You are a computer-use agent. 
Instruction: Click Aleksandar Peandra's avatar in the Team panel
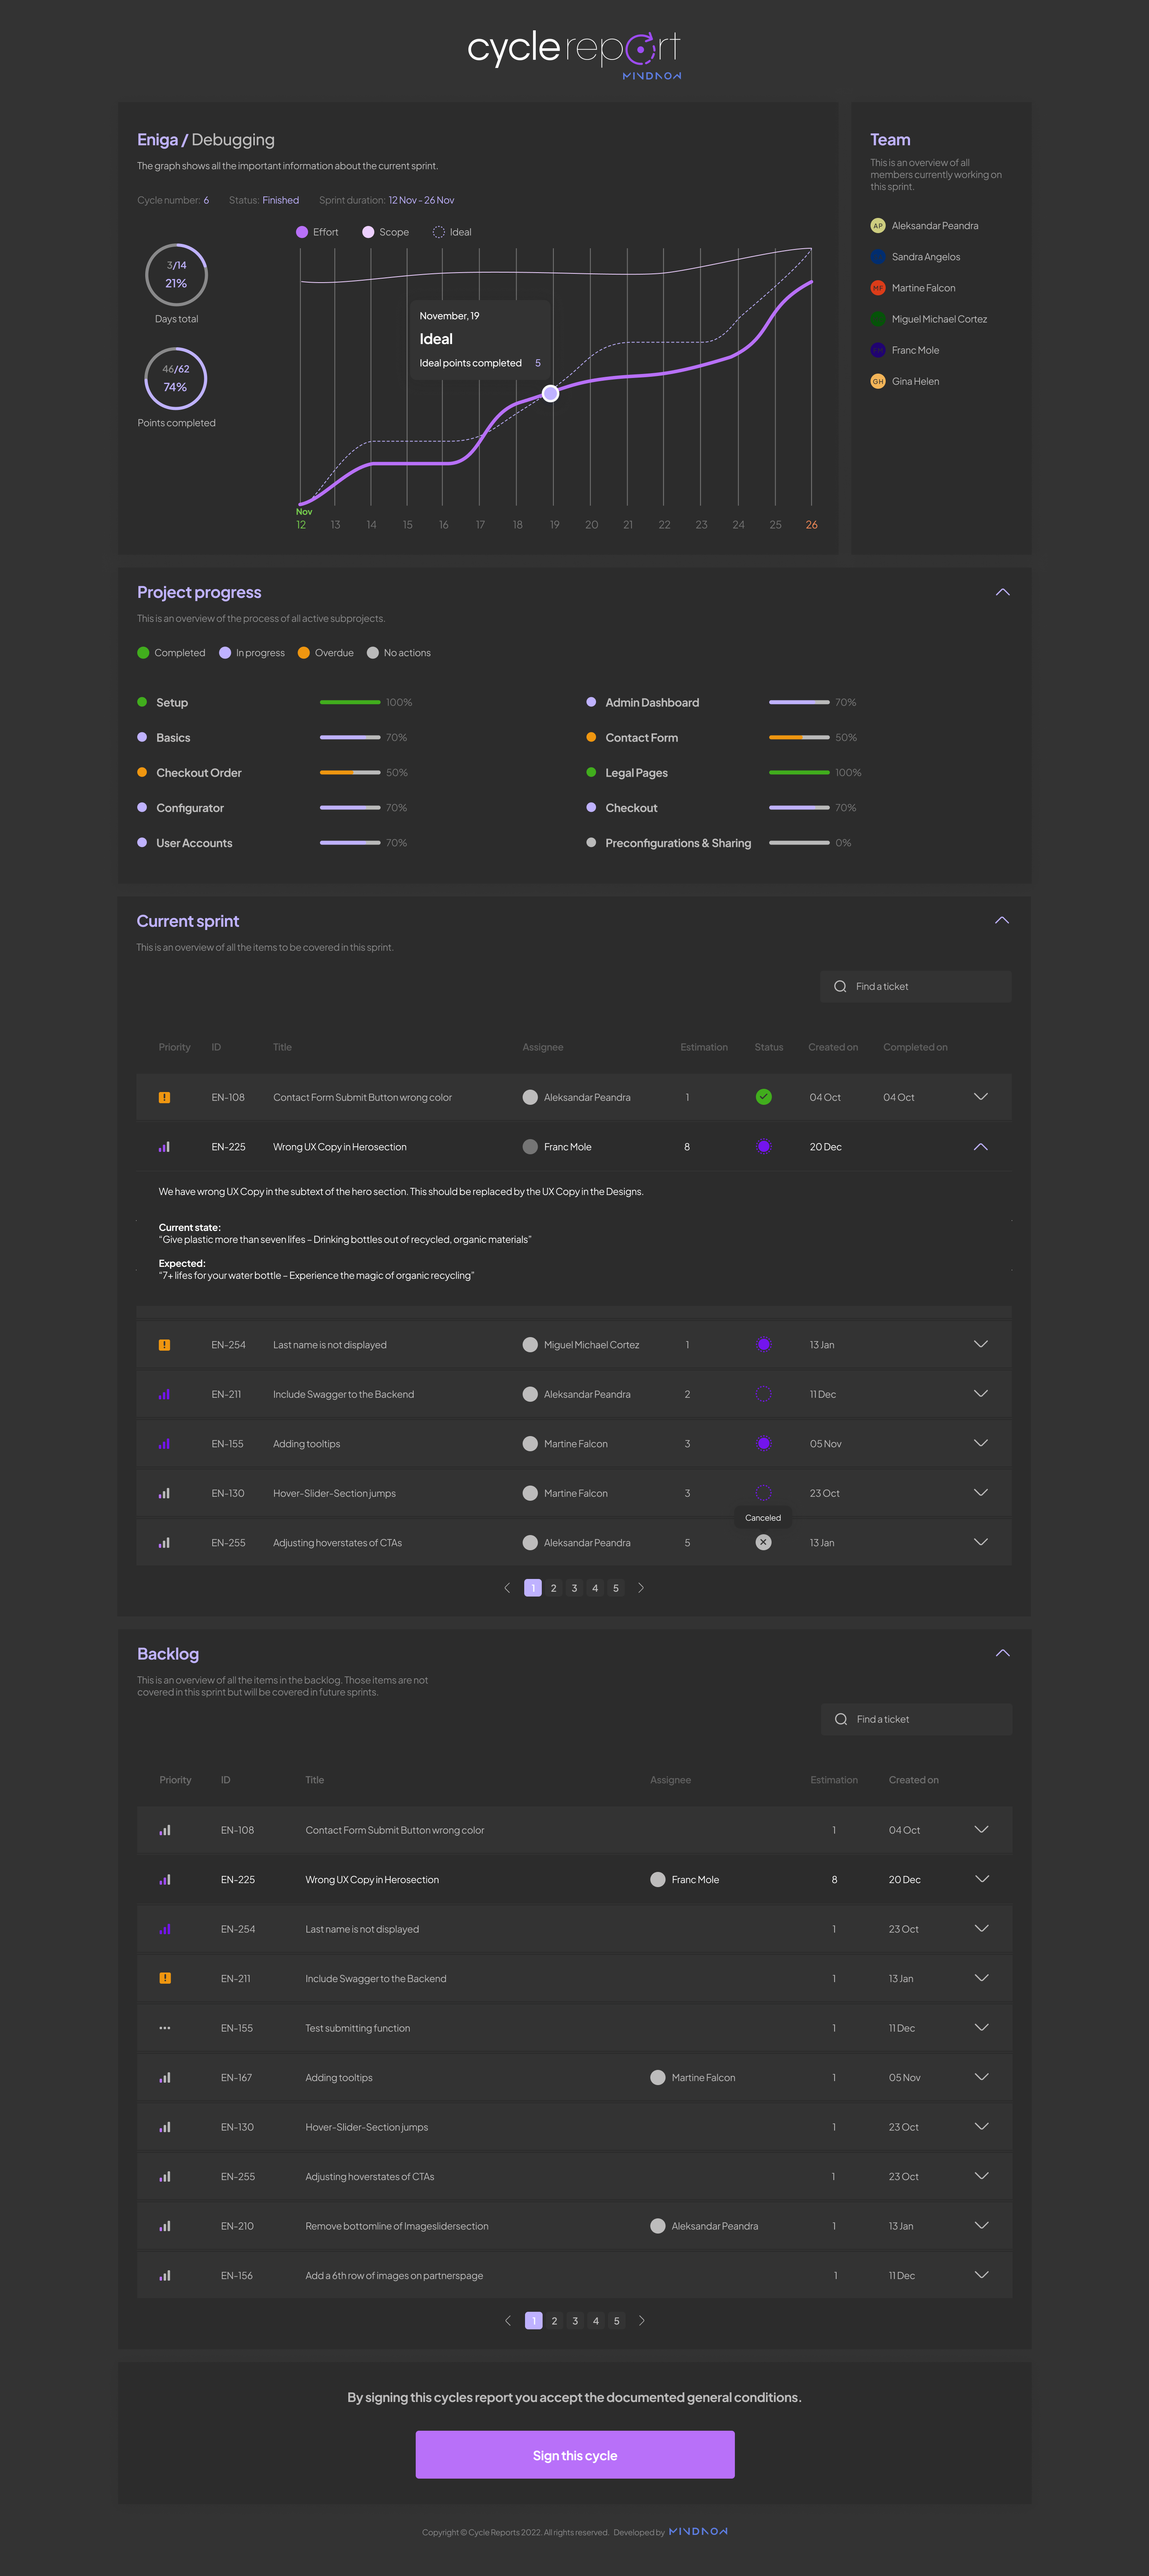coord(877,226)
